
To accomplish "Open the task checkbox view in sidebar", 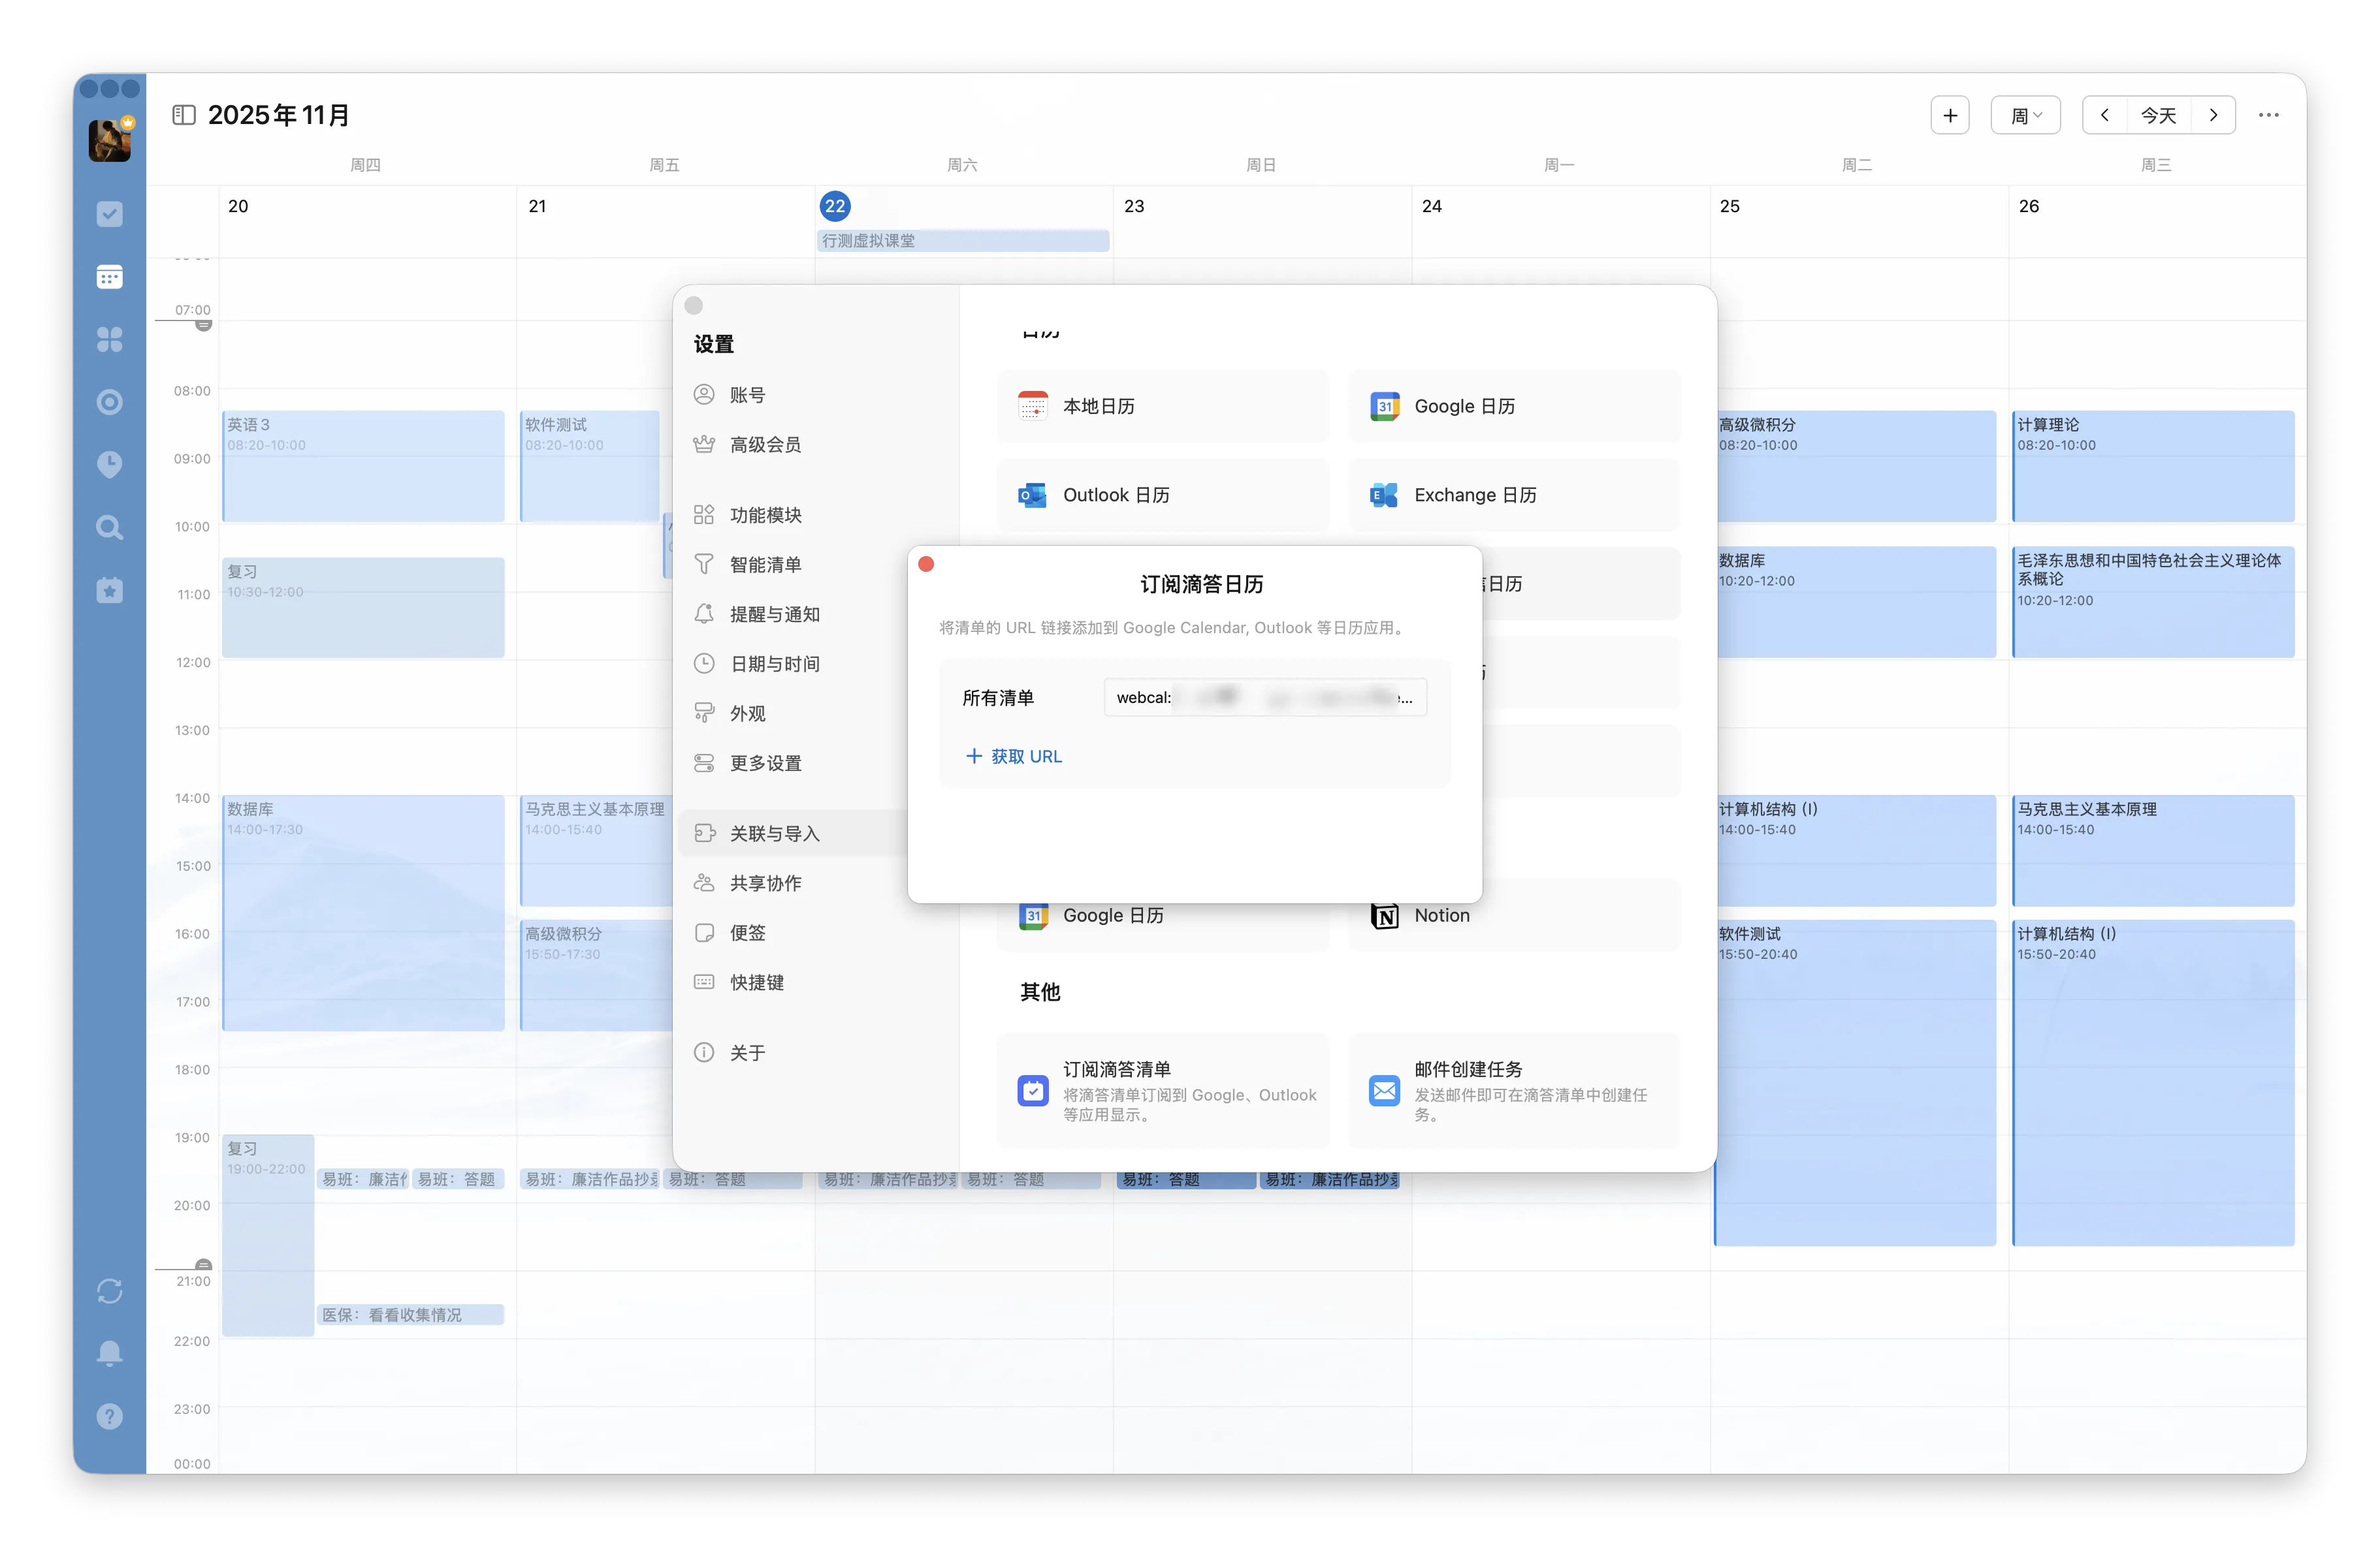I will tap(109, 214).
